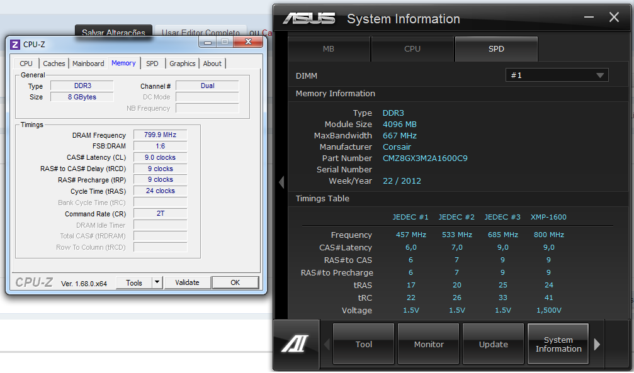The height and width of the screenshot is (373, 634).
Task: Click the RAS# to CAS# Delay value 9 clocks
Action: point(161,169)
